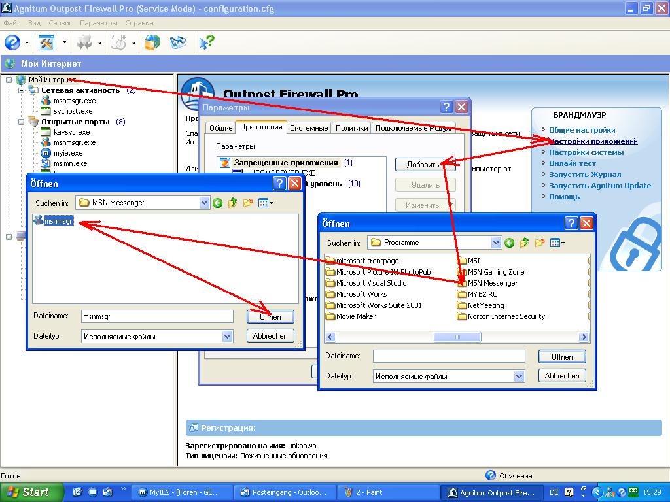Click the myie.exe icon in the tree
Image resolution: width=670 pixels, height=502 pixels.
pyautogui.click(x=45, y=153)
